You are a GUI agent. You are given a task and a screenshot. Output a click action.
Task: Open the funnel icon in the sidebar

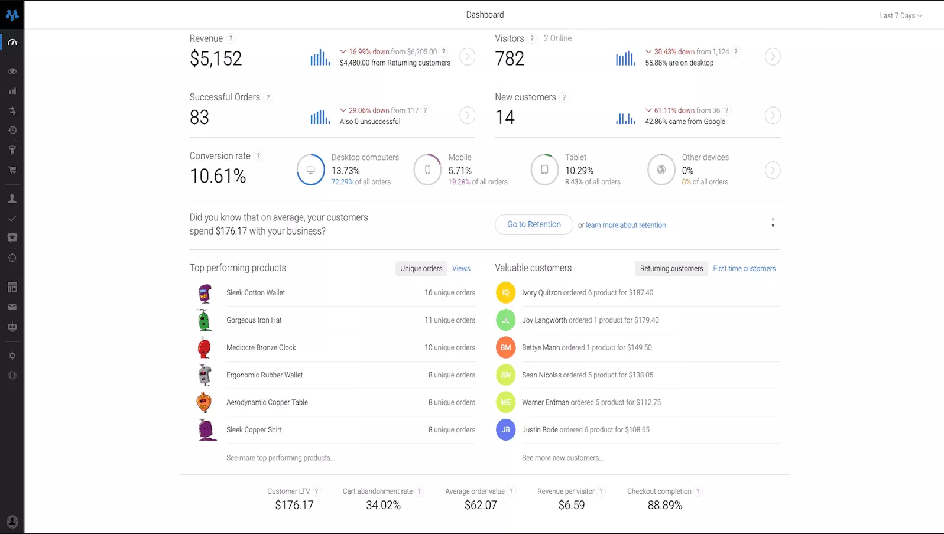click(12, 150)
